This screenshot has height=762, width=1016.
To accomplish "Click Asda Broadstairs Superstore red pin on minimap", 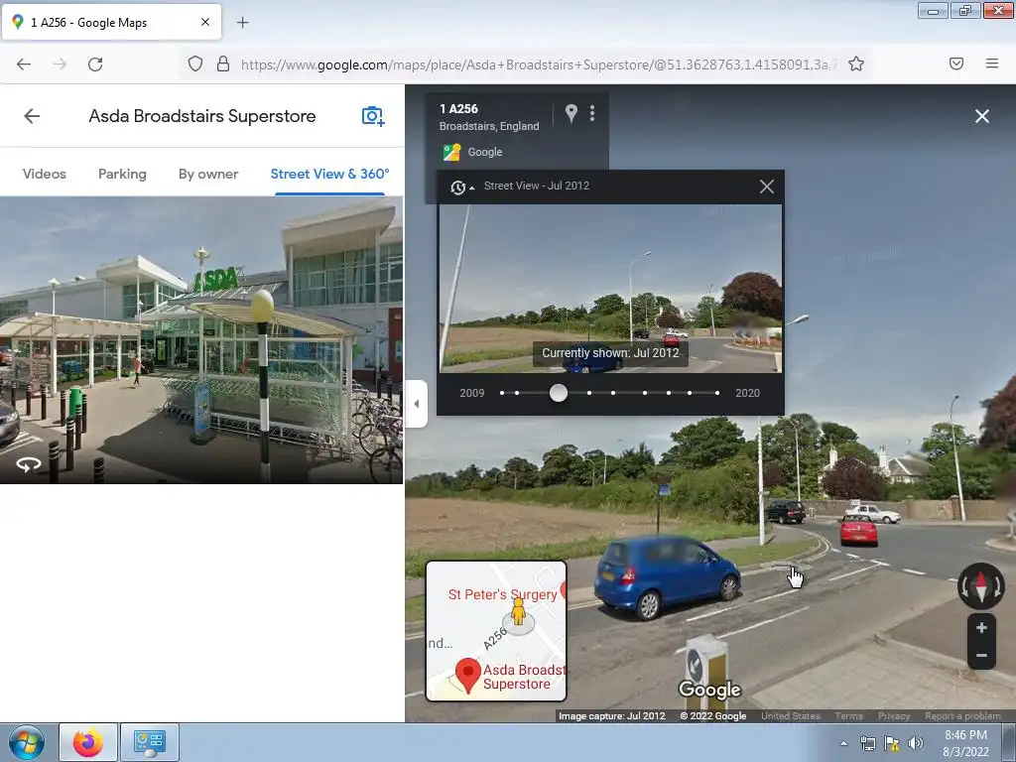I will click(x=468, y=675).
